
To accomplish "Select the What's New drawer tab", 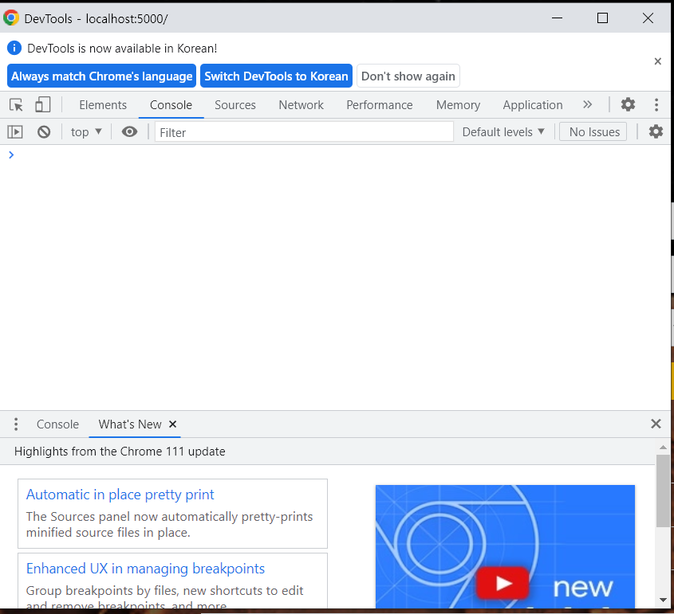I will click(130, 424).
